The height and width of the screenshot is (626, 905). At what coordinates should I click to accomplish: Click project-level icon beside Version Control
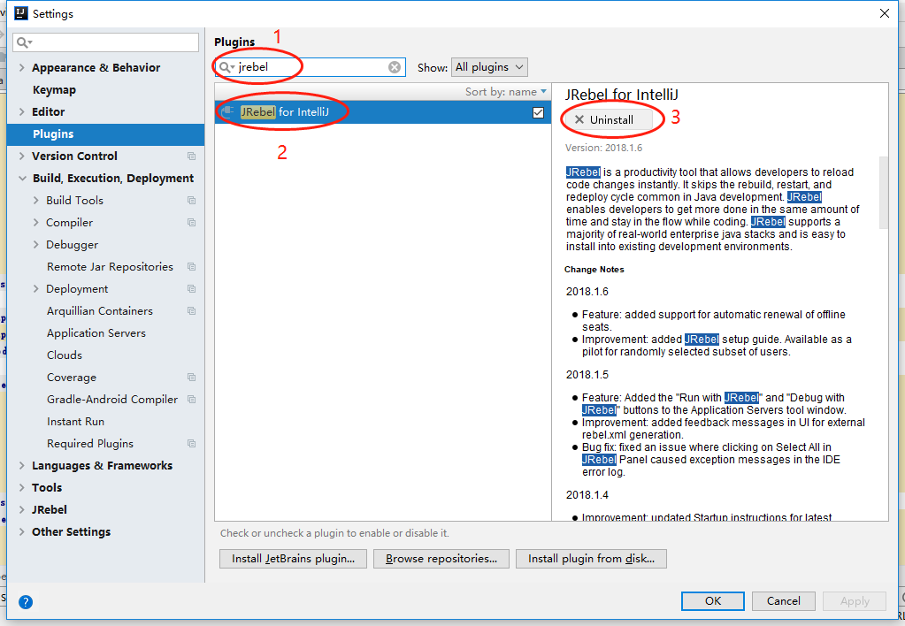tap(192, 156)
